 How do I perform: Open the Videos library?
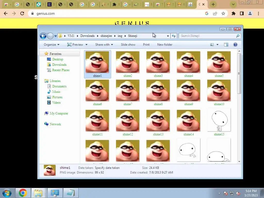(x=56, y=103)
